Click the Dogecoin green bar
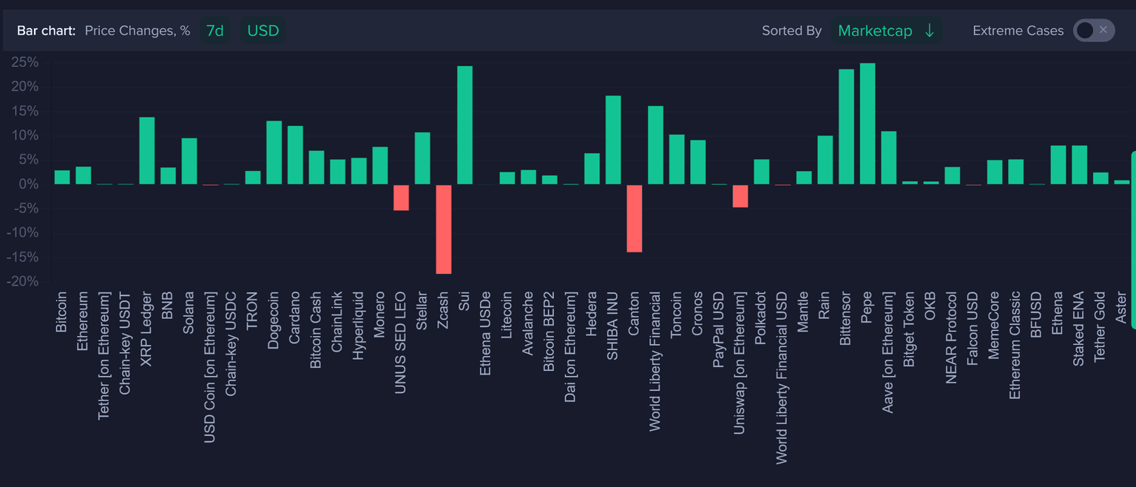 (x=274, y=152)
